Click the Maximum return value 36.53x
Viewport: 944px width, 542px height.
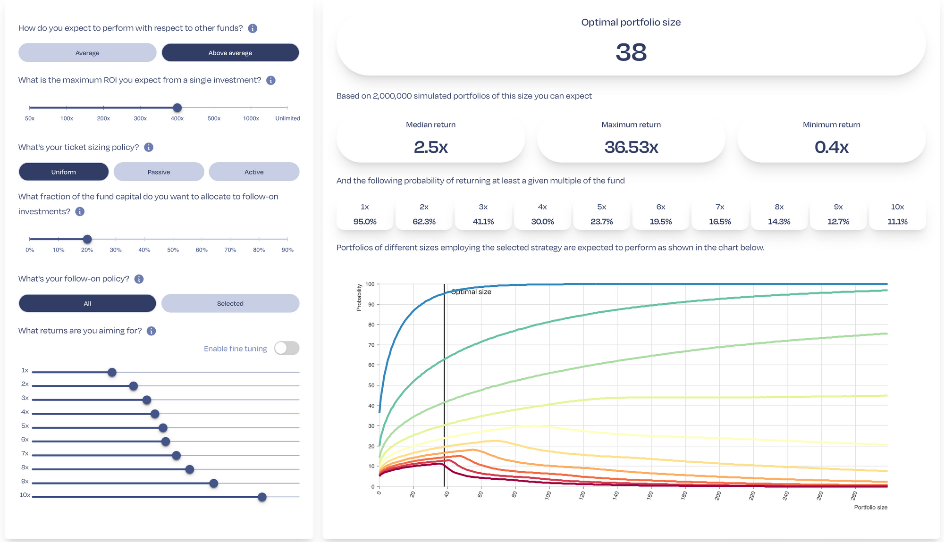[631, 147]
